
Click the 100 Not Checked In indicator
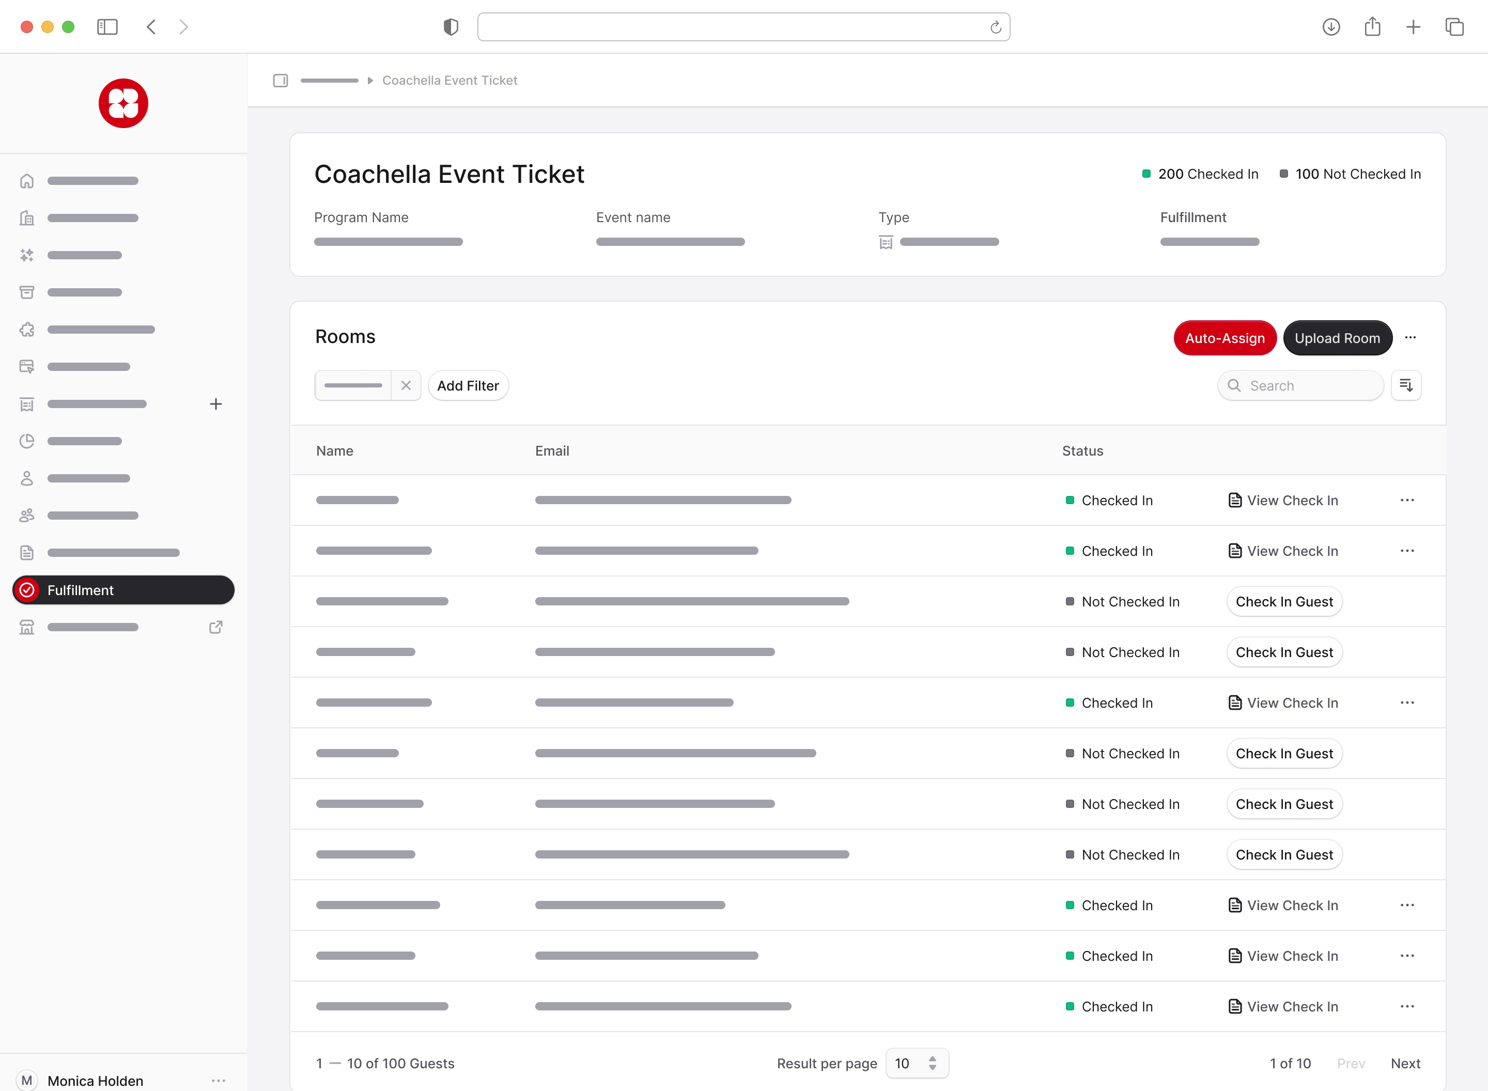click(1350, 174)
